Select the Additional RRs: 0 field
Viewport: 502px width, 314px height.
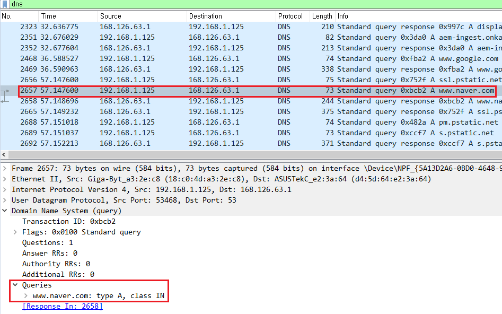pos(58,274)
